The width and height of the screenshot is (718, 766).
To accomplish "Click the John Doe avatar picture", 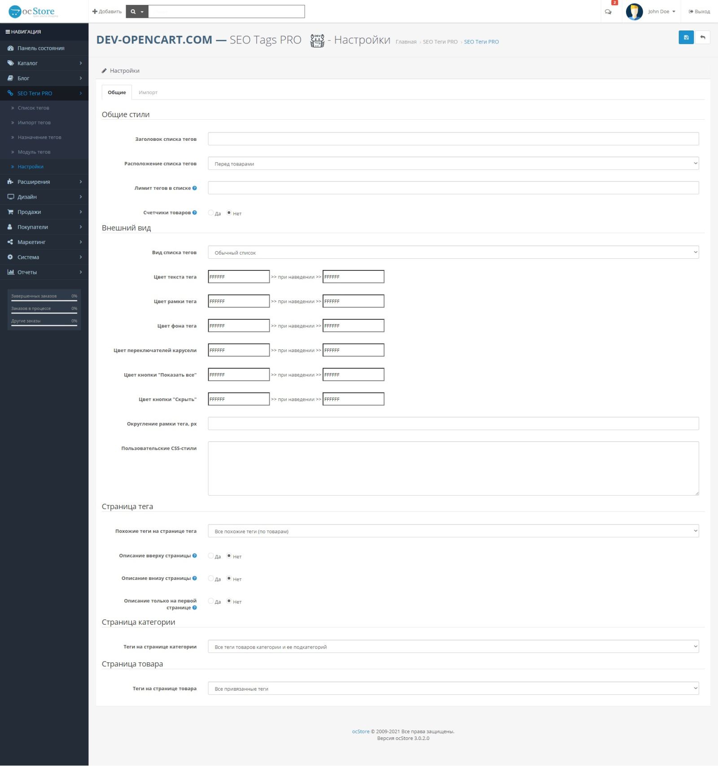I will click(634, 12).
